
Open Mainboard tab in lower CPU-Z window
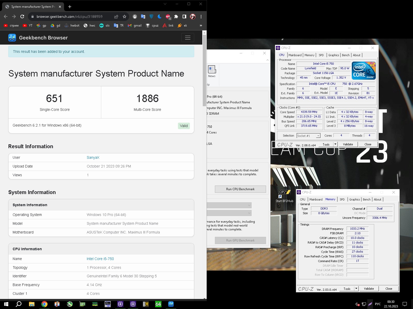point(316,199)
